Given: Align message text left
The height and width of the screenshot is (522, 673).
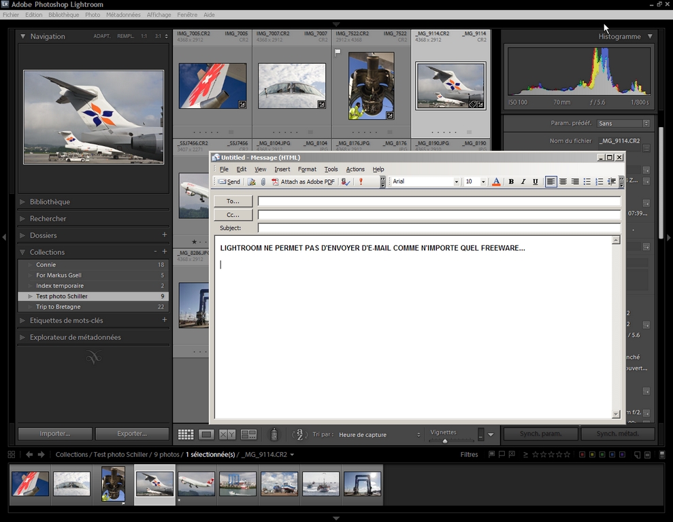Looking at the screenshot, I should coord(551,181).
